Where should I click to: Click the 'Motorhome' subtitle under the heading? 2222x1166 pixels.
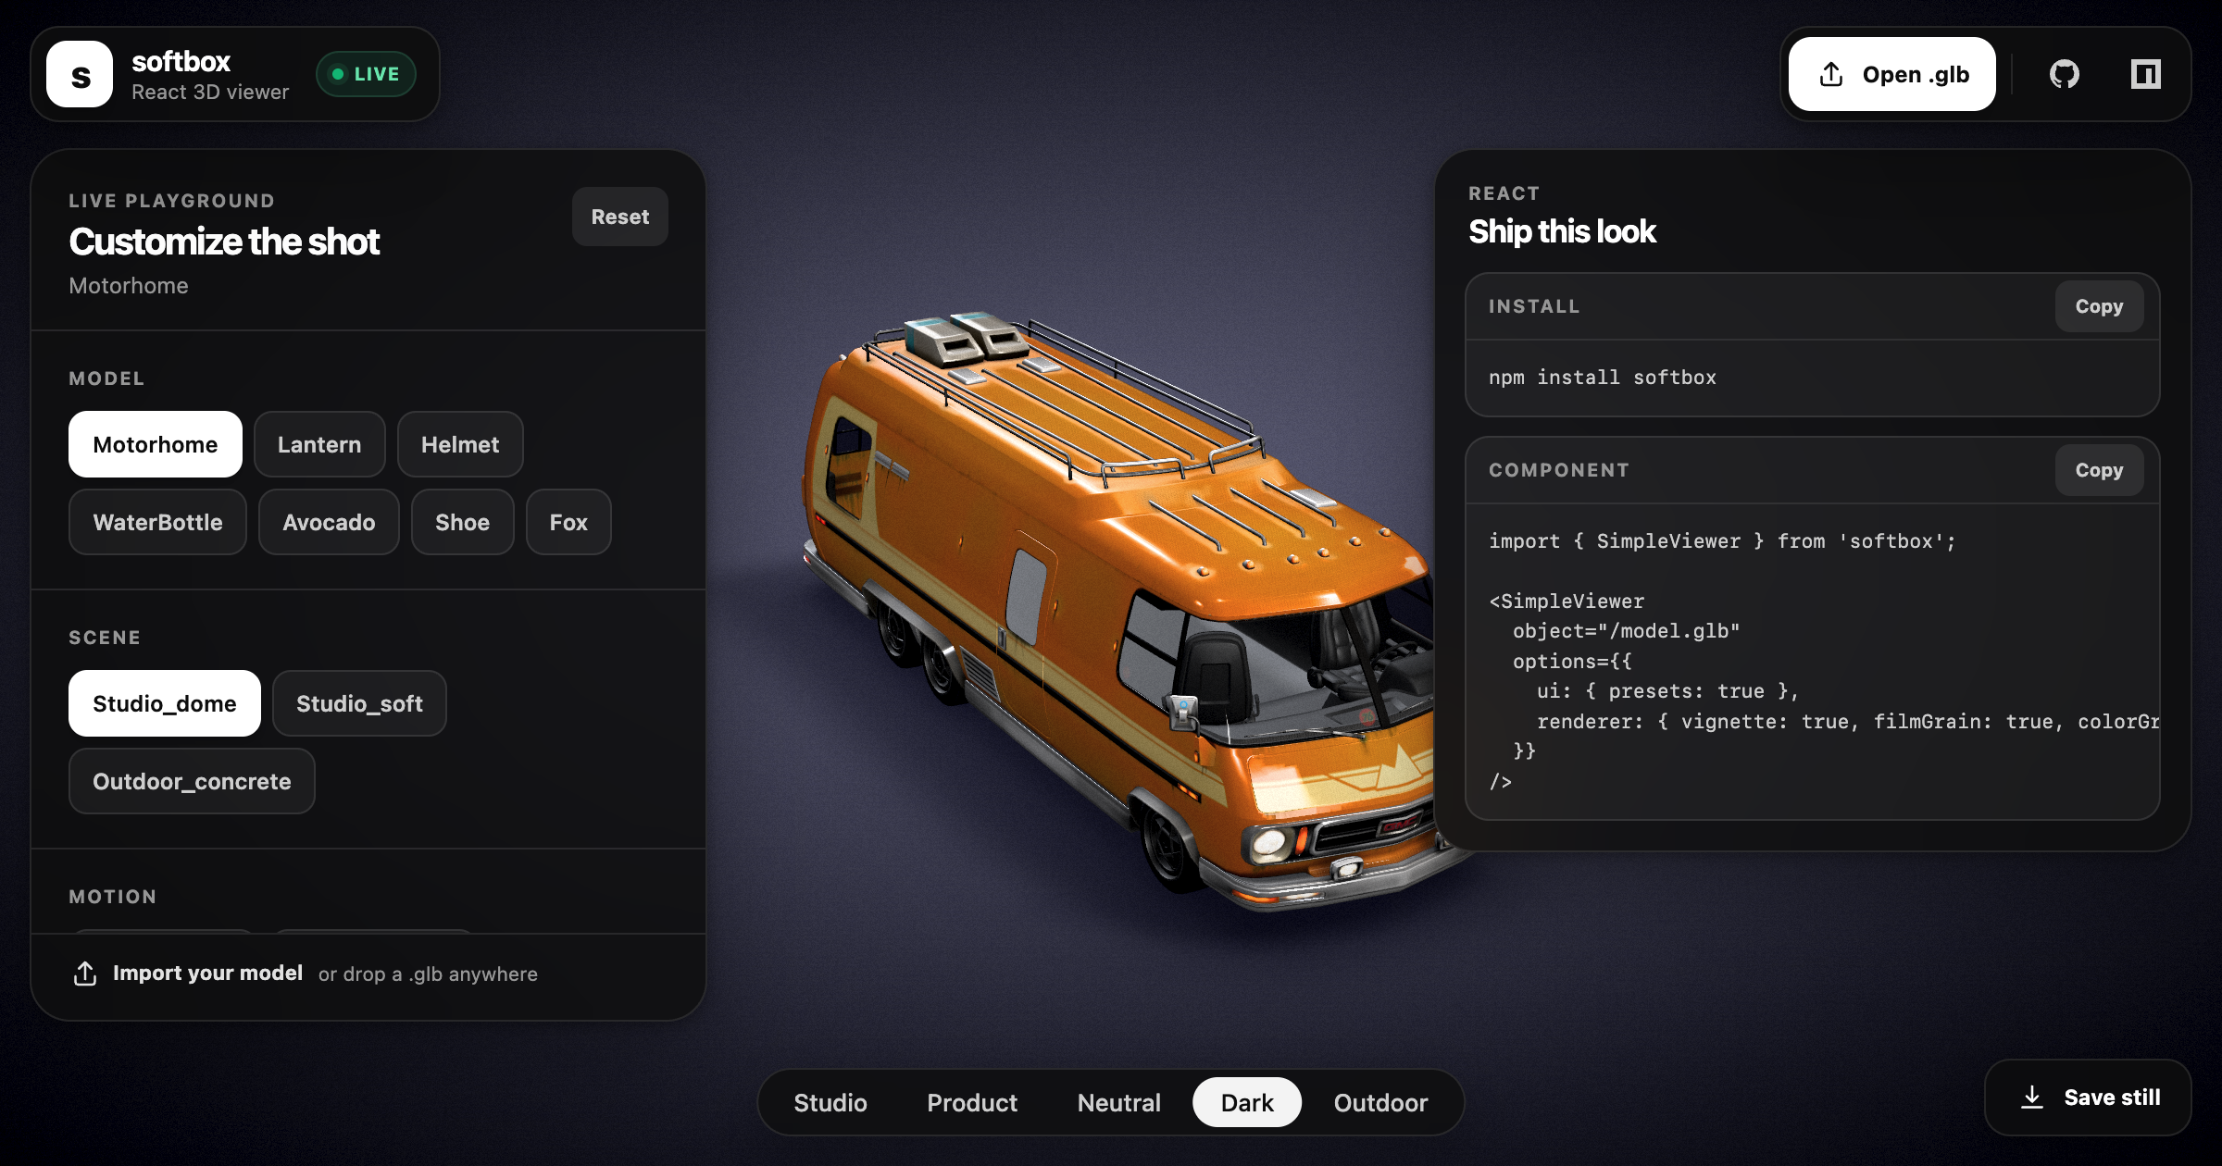[x=129, y=286]
